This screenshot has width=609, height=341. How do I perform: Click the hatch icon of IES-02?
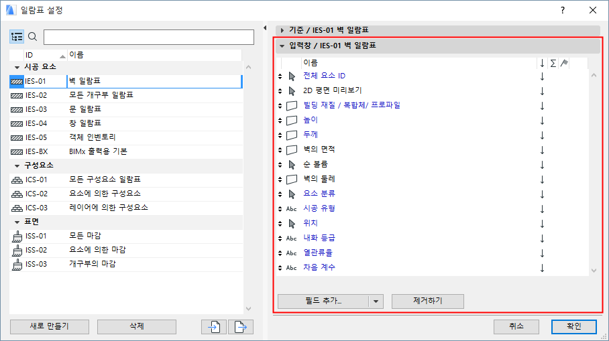pos(17,95)
